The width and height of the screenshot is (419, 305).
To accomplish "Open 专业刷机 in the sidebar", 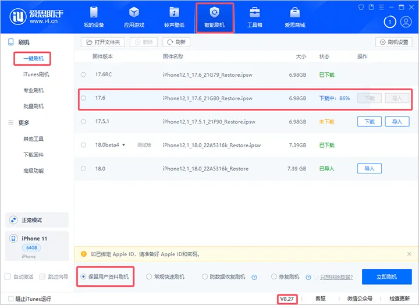I will 33,90.
